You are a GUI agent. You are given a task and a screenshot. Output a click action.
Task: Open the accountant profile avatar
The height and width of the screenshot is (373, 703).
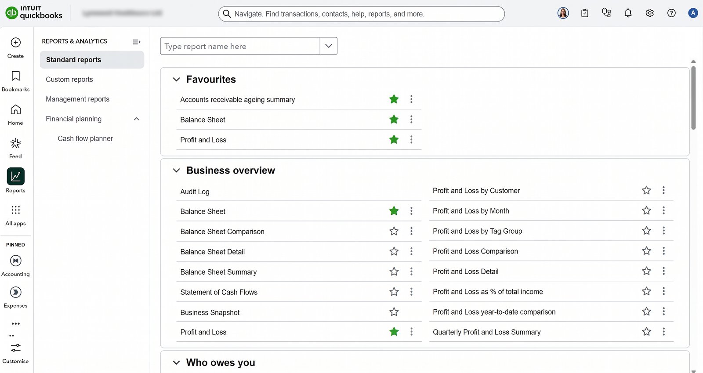(x=563, y=13)
